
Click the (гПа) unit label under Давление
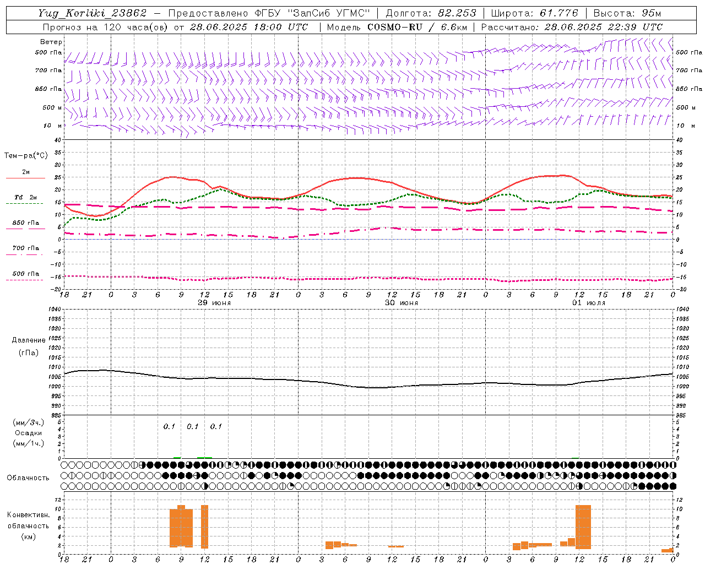click(29, 352)
